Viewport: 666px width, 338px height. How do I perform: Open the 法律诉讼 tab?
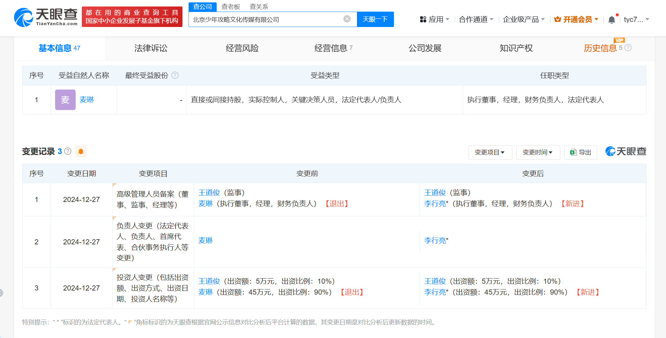tap(151, 48)
